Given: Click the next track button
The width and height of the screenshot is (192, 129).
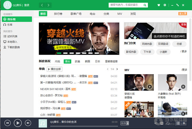Looking at the screenshot, I should [x=28, y=123].
